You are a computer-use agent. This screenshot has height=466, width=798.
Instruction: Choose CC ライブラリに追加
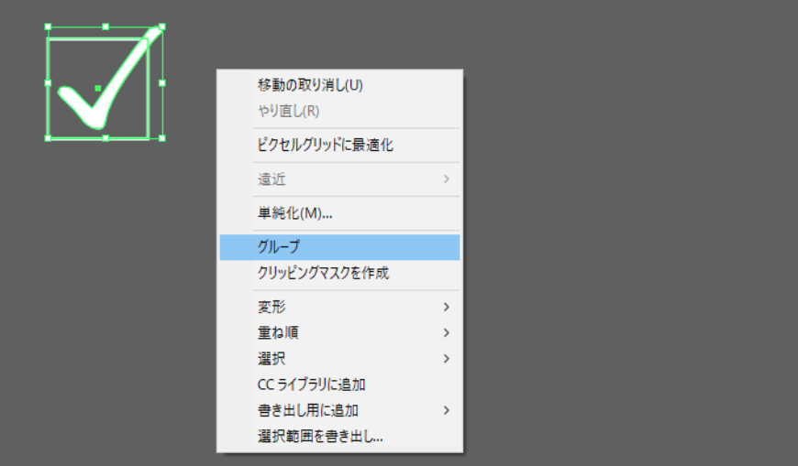(x=339, y=385)
